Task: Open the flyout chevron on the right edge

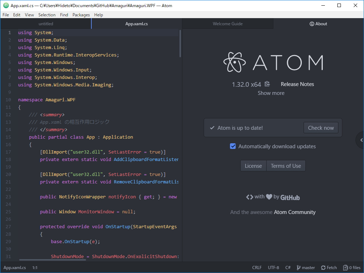Action: click(361, 140)
